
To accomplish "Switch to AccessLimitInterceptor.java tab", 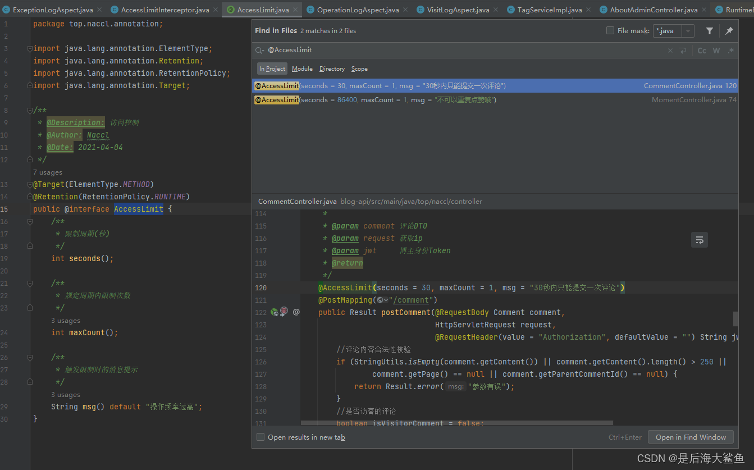I will click(165, 10).
